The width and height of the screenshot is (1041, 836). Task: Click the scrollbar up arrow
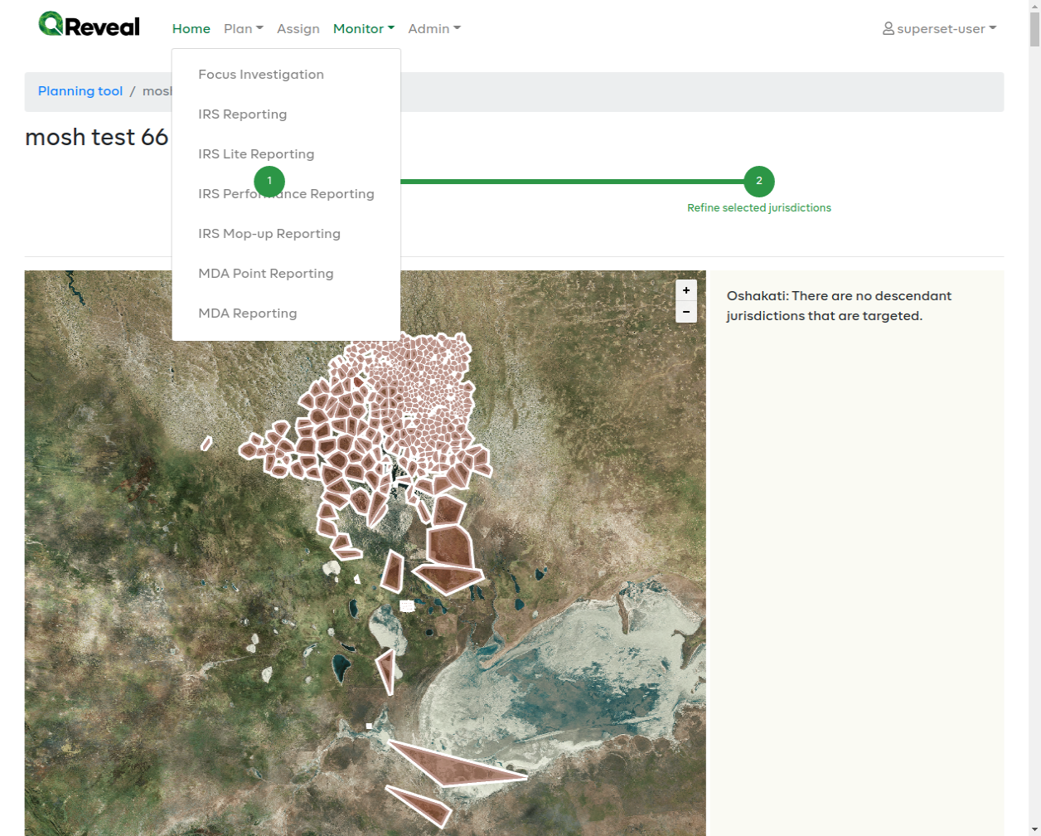pos(1034,8)
